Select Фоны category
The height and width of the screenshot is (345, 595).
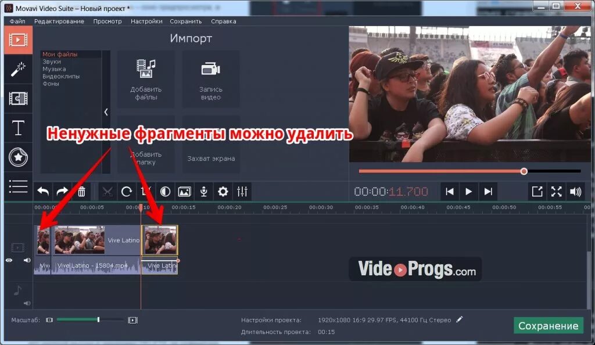(51, 84)
